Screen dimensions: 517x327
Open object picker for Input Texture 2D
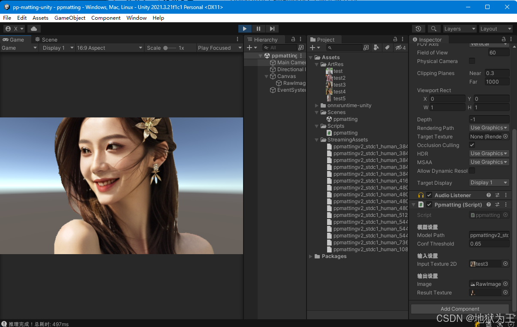(505, 264)
